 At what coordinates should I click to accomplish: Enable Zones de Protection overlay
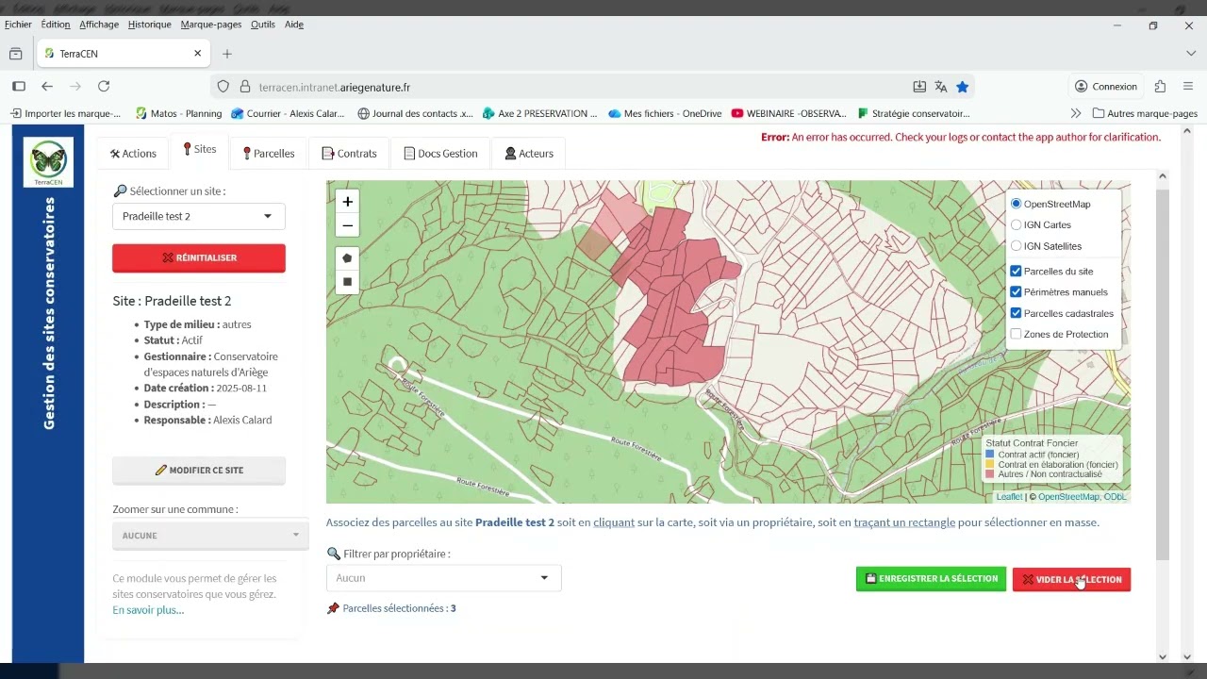[1016, 334]
